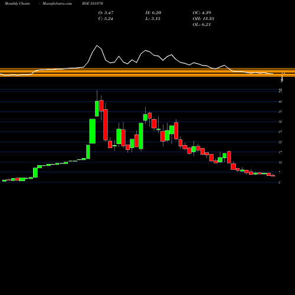The width and height of the screenshot is (295, 295).
Task: Select the BSE 531370 ticker label
Action: (93, 4)
